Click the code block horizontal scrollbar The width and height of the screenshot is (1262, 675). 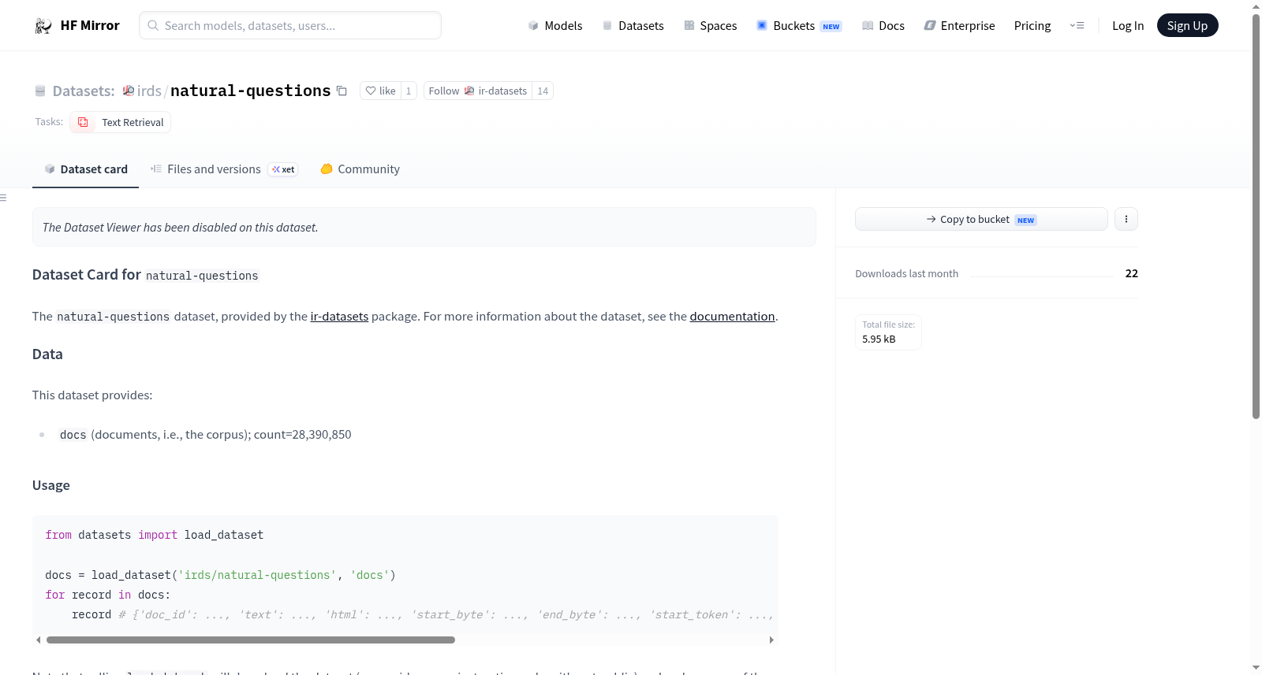[251, 640]
